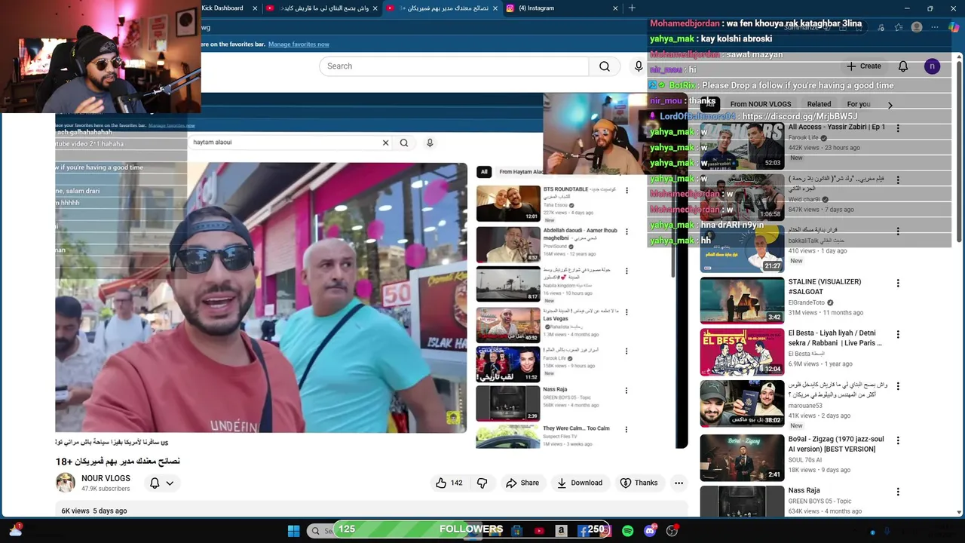Expand the subscription notification chevron
Viewport: 965px width, 543px height.
point(170,483)
